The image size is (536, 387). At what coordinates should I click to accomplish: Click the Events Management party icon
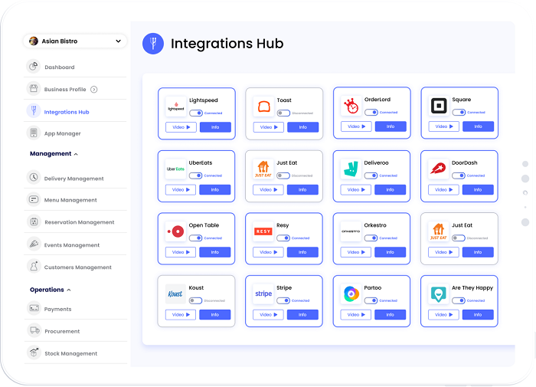(34, 244)
